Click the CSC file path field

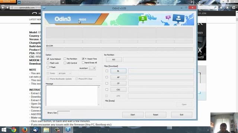[161, 89]
